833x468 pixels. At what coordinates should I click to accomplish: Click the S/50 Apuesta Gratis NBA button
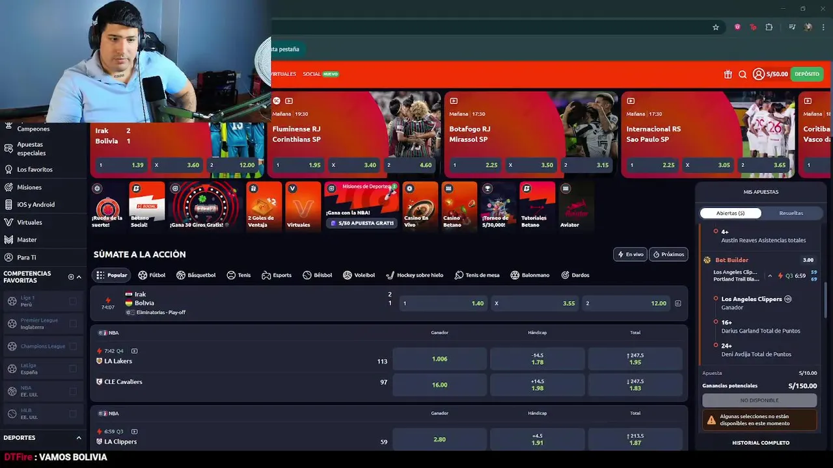pyautogui.click(x=362, y=223)
